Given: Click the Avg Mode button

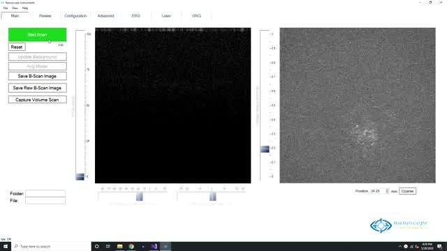Looking at the screenshot, I should pos(37,66).
